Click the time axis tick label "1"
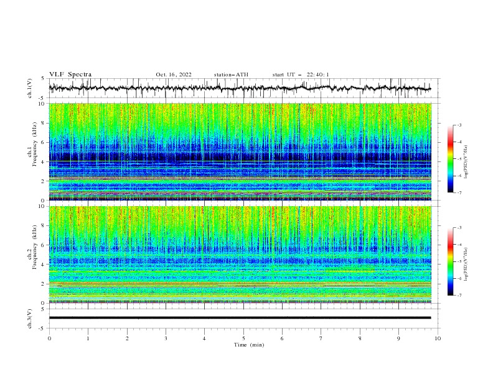The image size is (493, 380). [88, 338]
